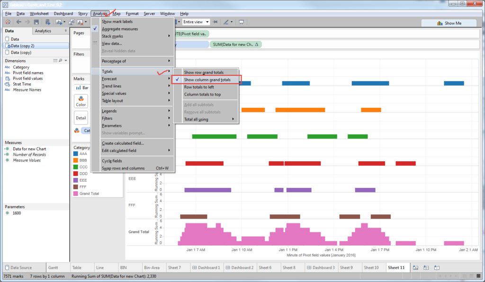Click View Data grid icon in Dimensions header
Screen dimensions: 485x282
pos(55,61)
